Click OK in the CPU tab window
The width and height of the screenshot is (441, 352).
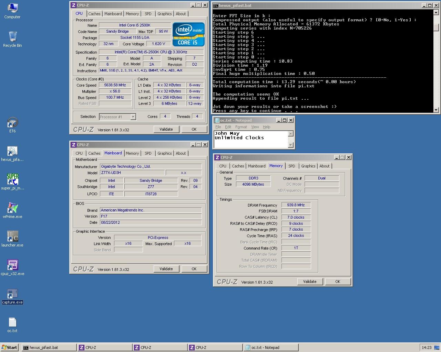[194, 129]
